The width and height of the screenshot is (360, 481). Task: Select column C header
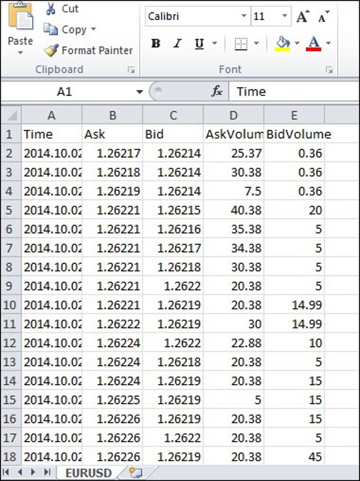[x=173, y=115]
